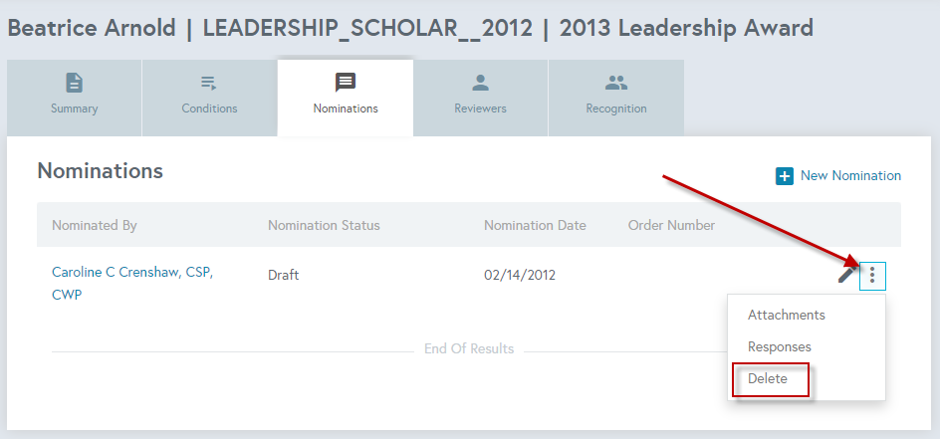This screenshot has width=940, height=439.
Task: Select Delete from the dropdown menu
Action: tap(768, 379)
